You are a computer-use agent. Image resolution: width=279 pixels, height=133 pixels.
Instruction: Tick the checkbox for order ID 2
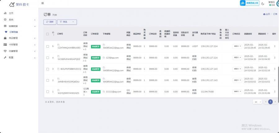coord(47,80)
